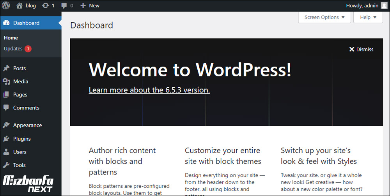The height and width of the screenshot is (196, 390).
Task: Click the Pages icon in sidebar
Action: click(6, 95)
